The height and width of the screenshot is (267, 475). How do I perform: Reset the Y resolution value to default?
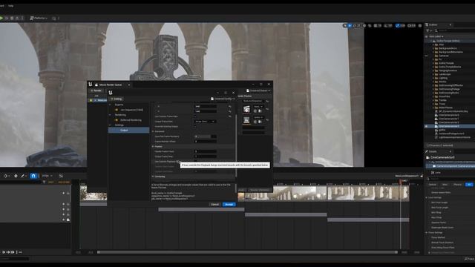coord(230,111)
